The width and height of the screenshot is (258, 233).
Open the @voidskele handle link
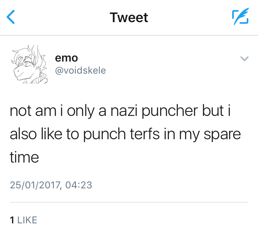click(x=80, y=70)
